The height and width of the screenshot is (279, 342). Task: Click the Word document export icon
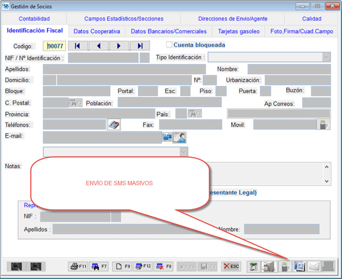point(299,266)
